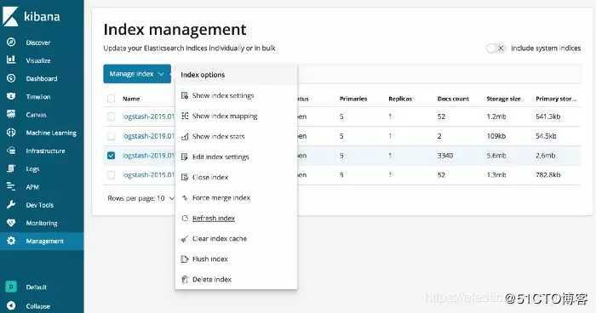This screenshot has height=313, width=596.
Task: Sort by the Replicas column header
Action: click(x=400, y=99)
